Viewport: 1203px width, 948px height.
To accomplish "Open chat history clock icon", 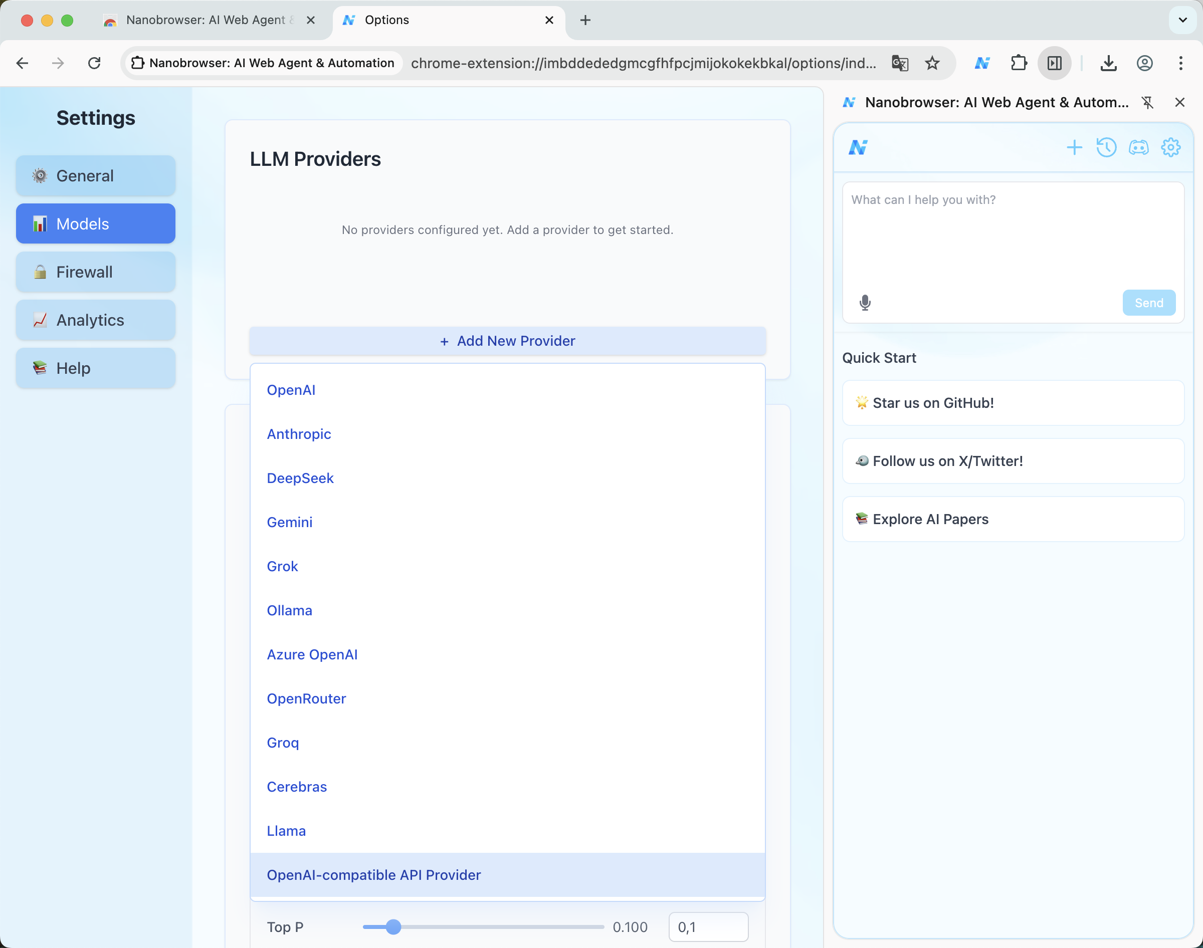I will [1106, 148].
